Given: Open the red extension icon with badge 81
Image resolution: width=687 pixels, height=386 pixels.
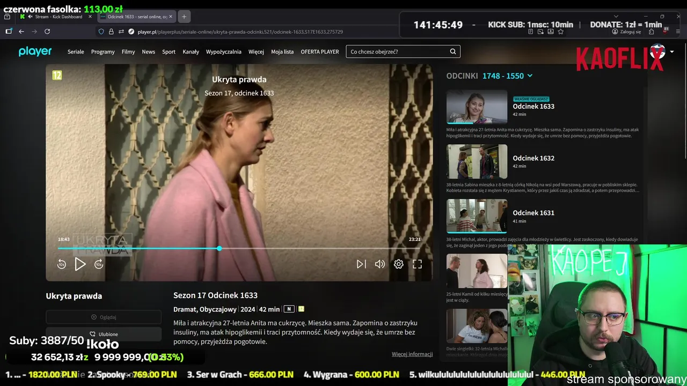Looking at the screenshot, I should [x=666, y=31].
